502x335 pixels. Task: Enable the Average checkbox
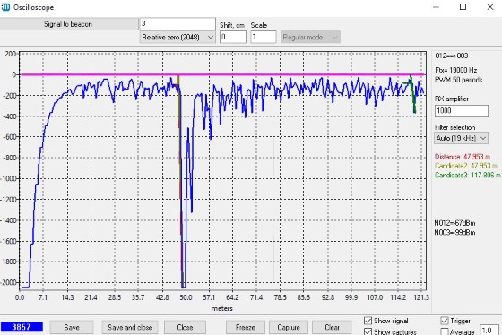pyautogui.click(x=445, y=331)
